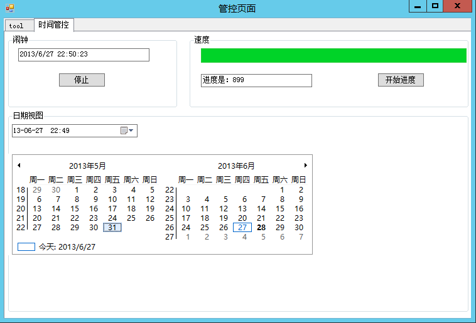Viewport: 476px width, 323px height.
Task: Select May 10 in the calendar
Action: click(x=112, y=199)
